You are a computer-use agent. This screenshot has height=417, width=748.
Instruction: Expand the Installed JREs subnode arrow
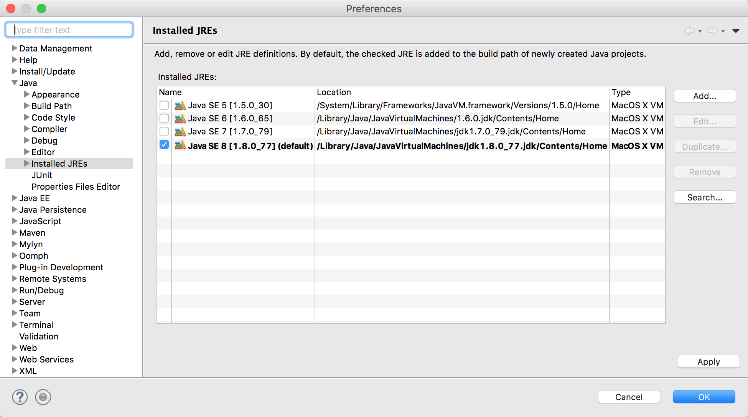27,163
